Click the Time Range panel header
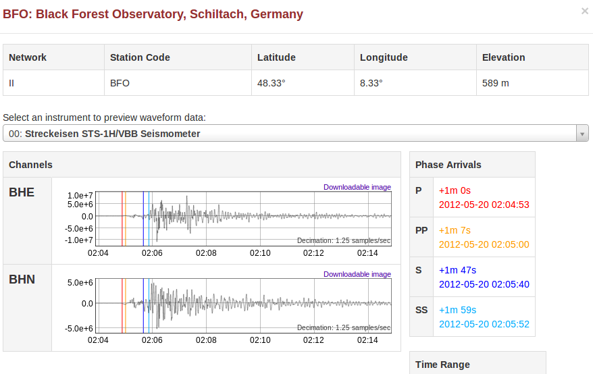The height and width of the screenshot is (374, 593). click(x=442, y=365)
